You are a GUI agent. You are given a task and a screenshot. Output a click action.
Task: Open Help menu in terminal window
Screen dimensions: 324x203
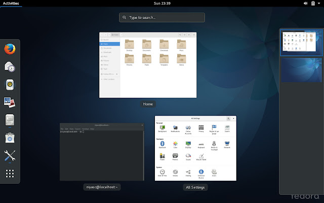pyautogui.click(x=92, y=129)
